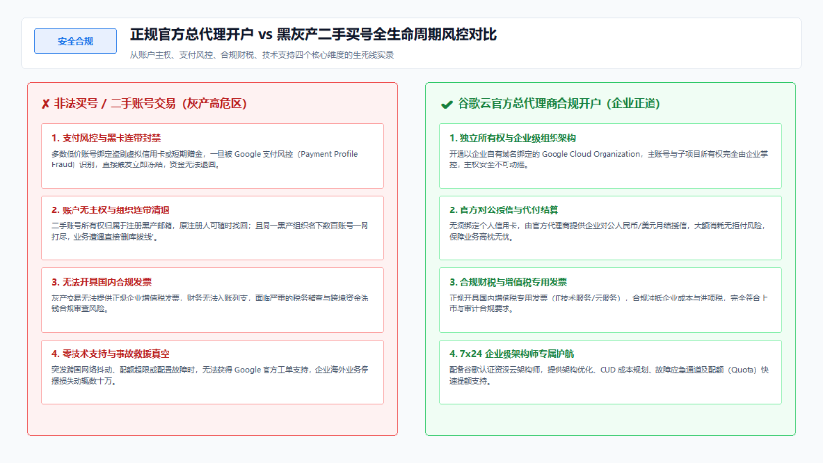Click the heading 非法买号 / 二手账号交易（灰产高危区）
This screenshot has height=463, width=823.
(x=150, y=104)
